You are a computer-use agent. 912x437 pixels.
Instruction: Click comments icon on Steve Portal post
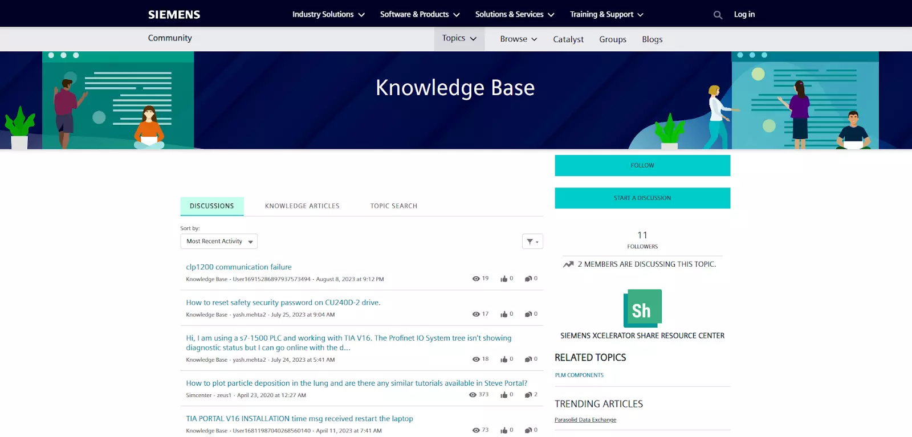click(528, 395)
